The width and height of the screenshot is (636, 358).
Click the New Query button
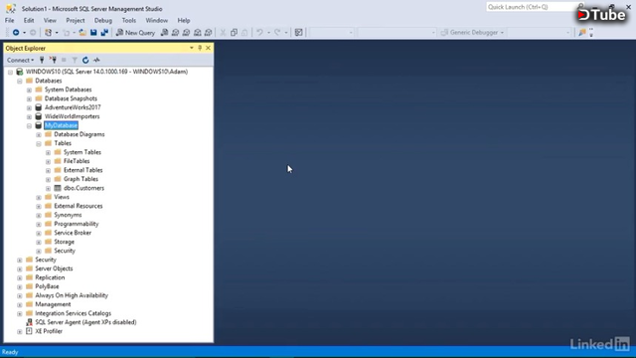[135, 33]
